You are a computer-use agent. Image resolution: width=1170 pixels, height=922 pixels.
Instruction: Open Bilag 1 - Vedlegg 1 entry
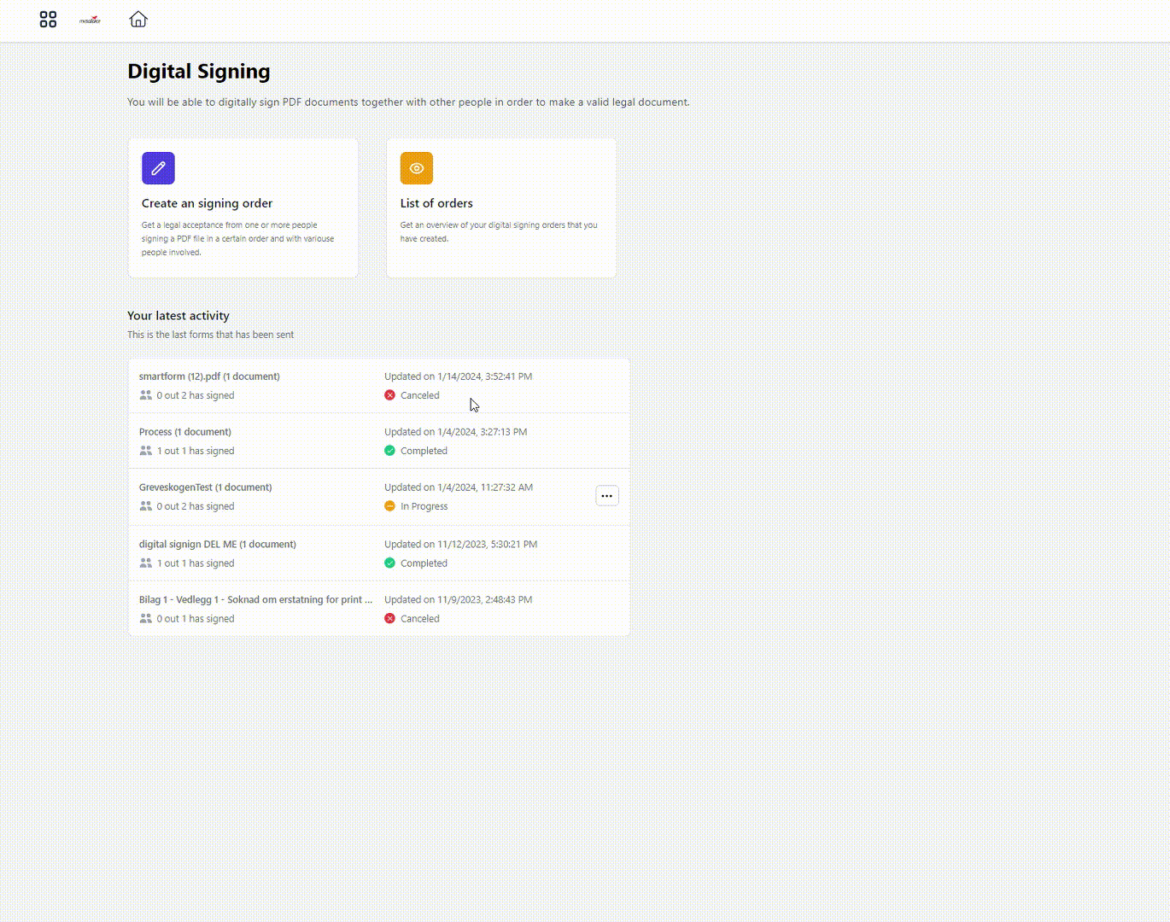click(x=255, y=600)
